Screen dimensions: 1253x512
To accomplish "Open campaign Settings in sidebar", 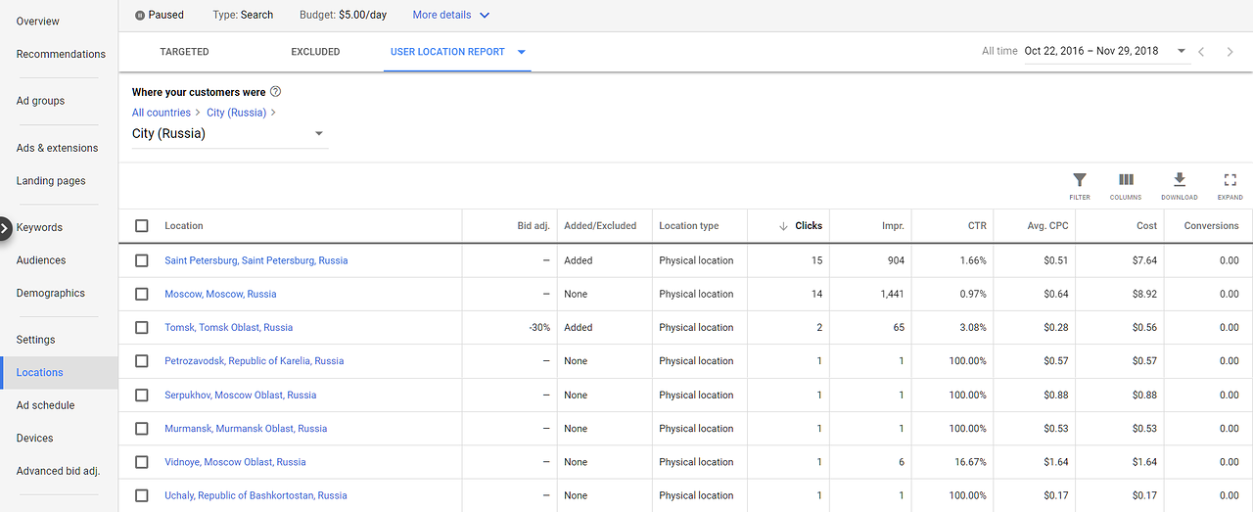I will point(35,340).
